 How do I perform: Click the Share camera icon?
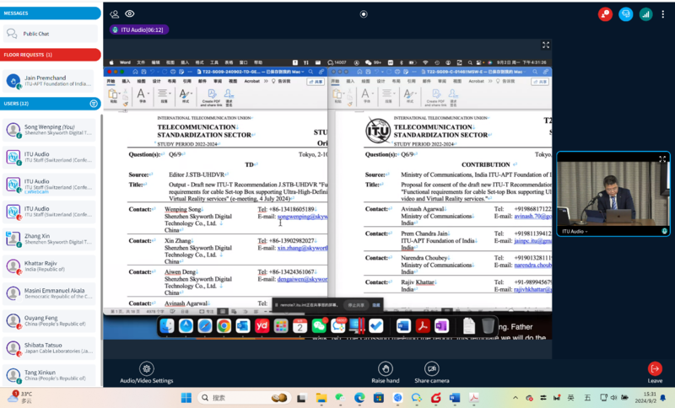click(431, 368)
